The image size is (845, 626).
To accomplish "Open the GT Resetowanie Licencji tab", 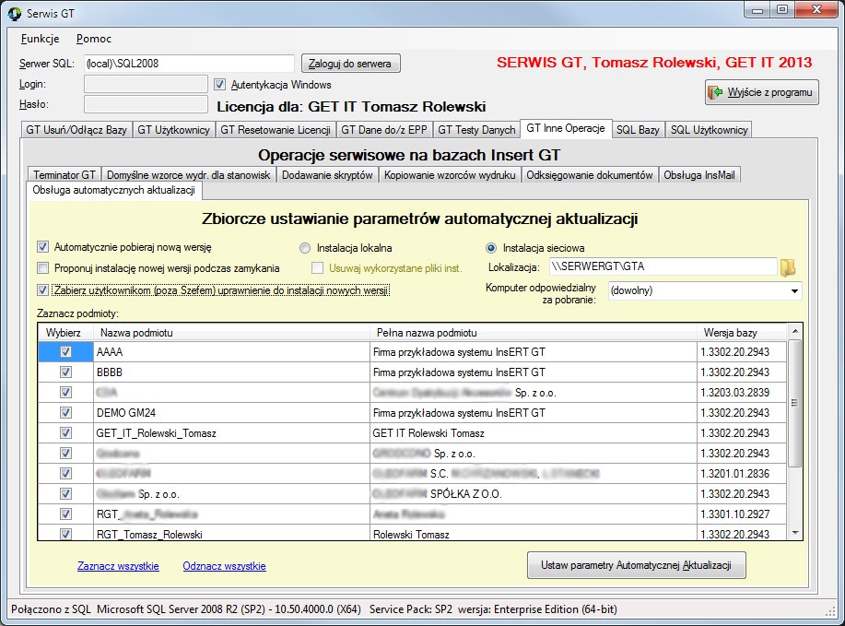I will pos(276,130).
